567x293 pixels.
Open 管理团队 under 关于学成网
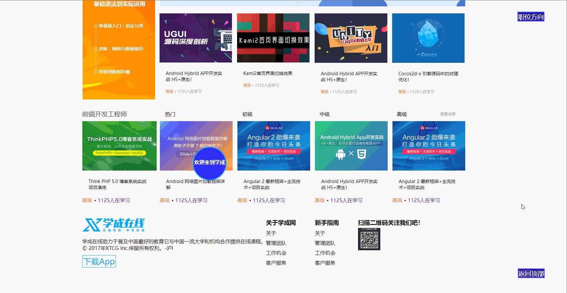276,243
